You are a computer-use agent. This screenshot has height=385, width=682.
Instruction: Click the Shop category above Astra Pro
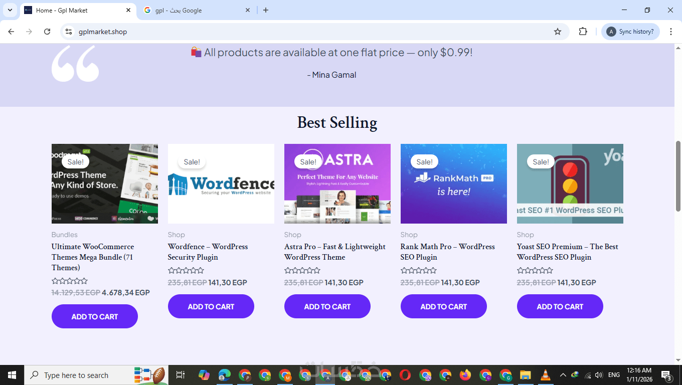[293, 235]
